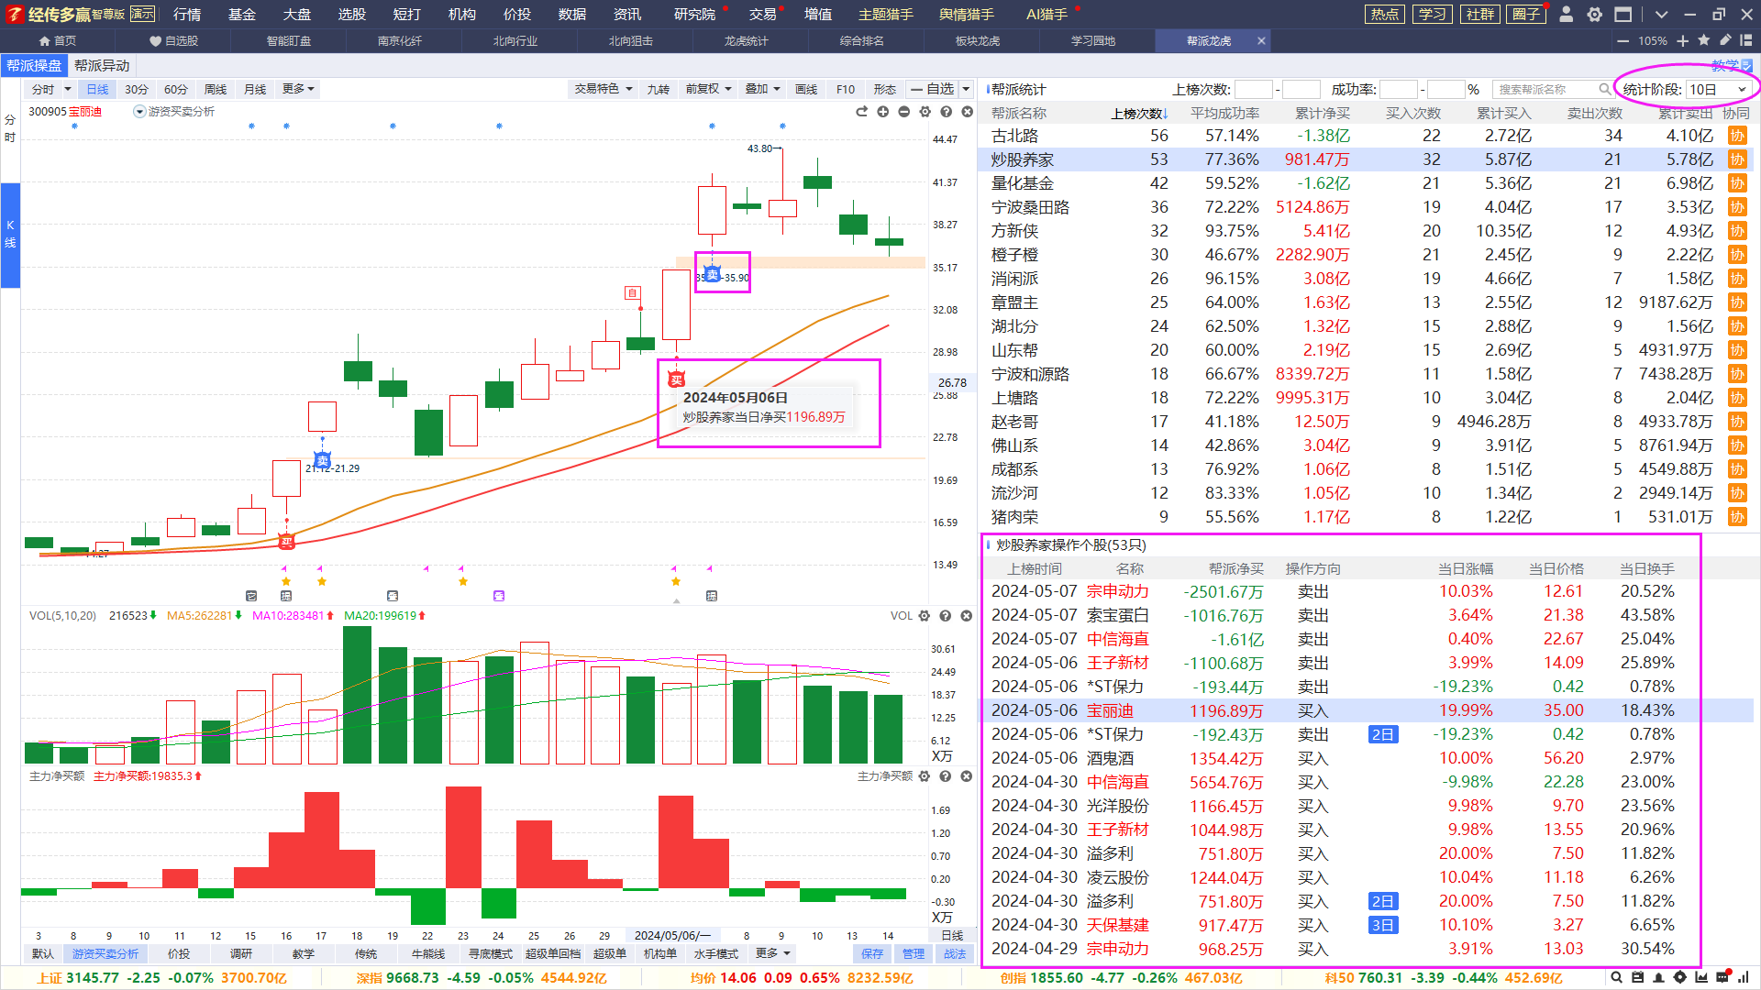Zoom in the K-line chart with plus icon

click(x=882, y=112)
